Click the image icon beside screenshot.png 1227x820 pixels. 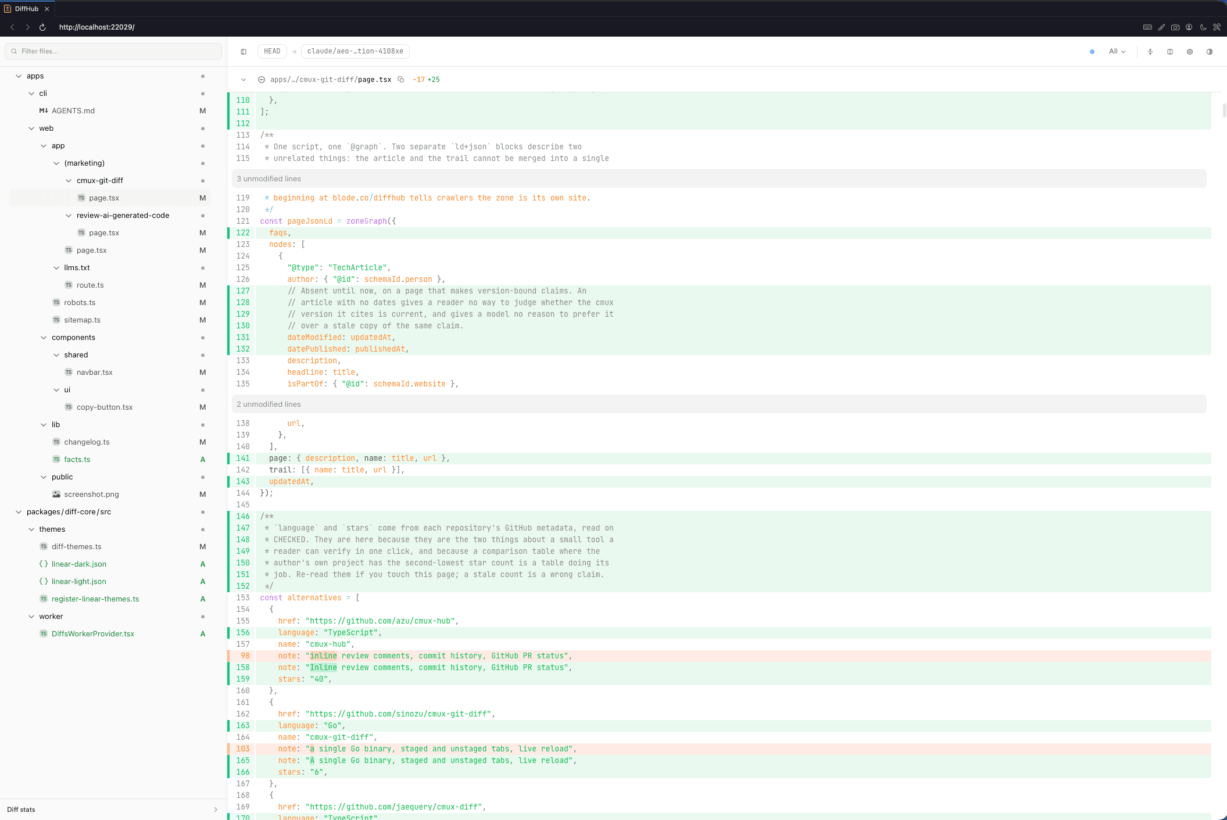pos(56,494)
